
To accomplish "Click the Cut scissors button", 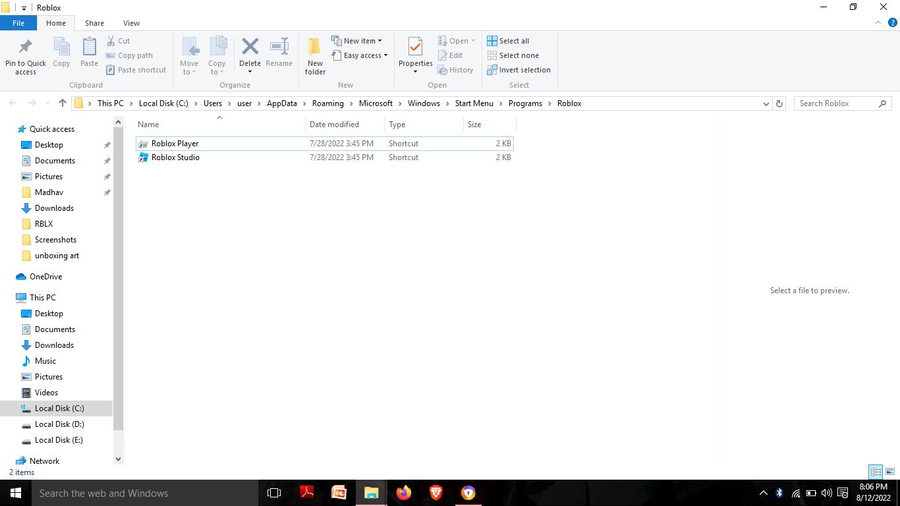I will pos(119,41).
